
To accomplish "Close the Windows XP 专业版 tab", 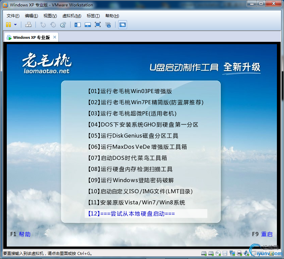I will [54, 37].
